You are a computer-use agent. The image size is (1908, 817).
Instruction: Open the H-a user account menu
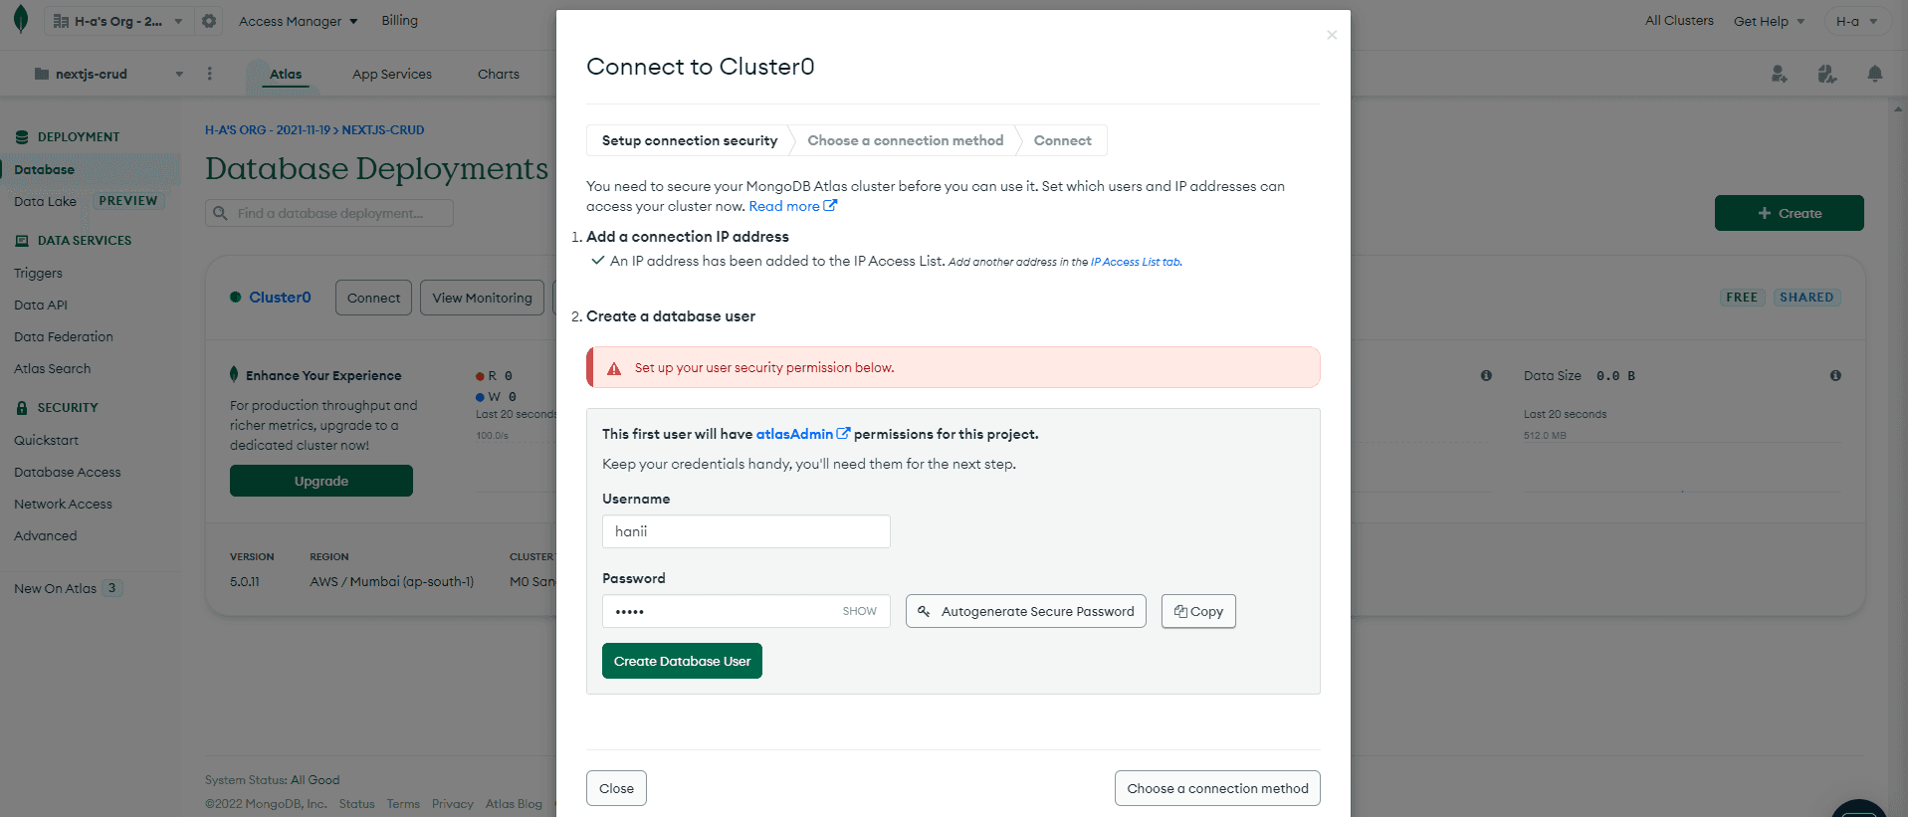[x=1856, y=21]
